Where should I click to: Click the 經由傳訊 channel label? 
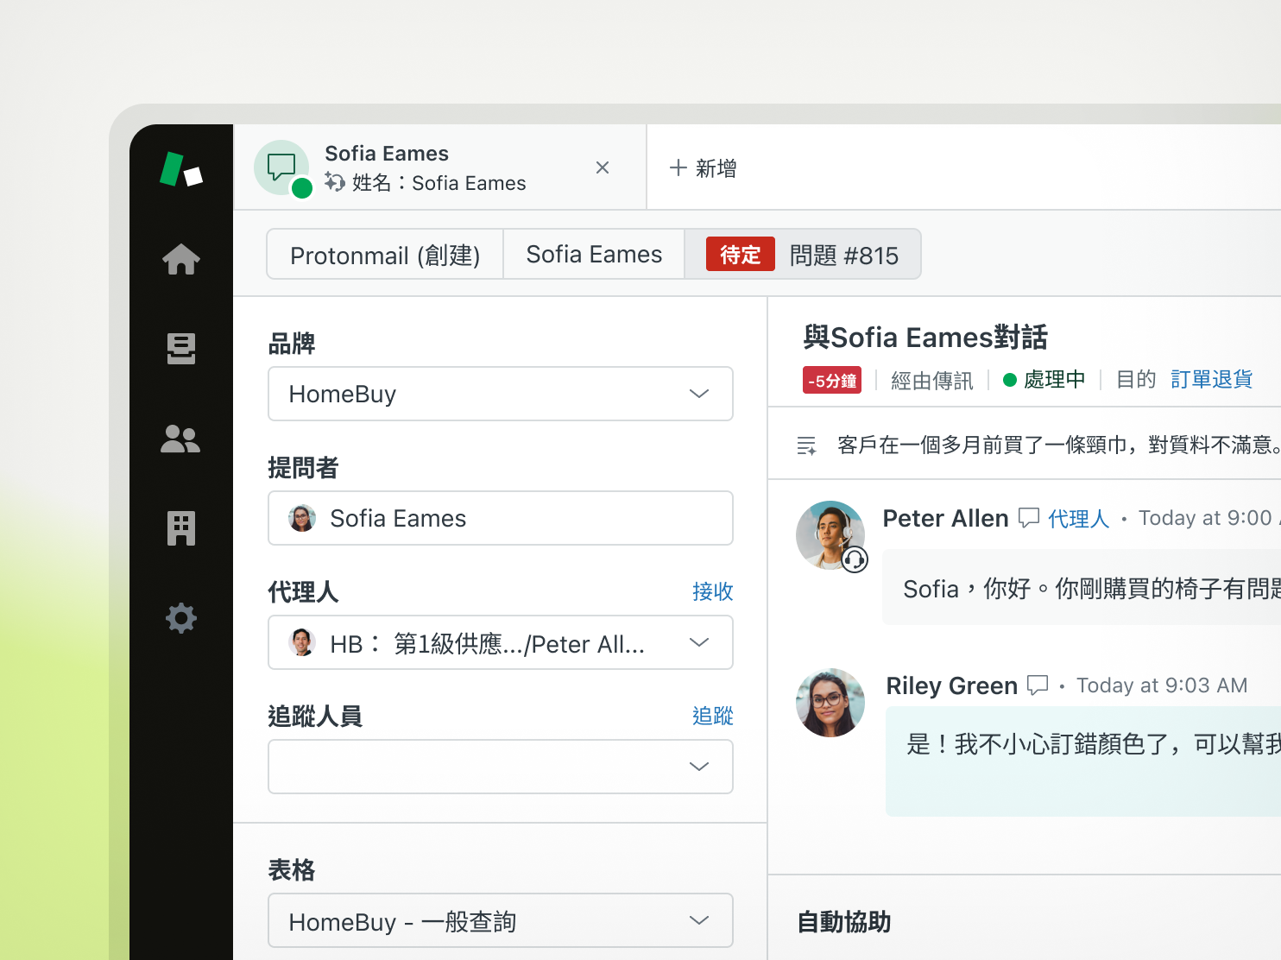(x=932, y=381)
